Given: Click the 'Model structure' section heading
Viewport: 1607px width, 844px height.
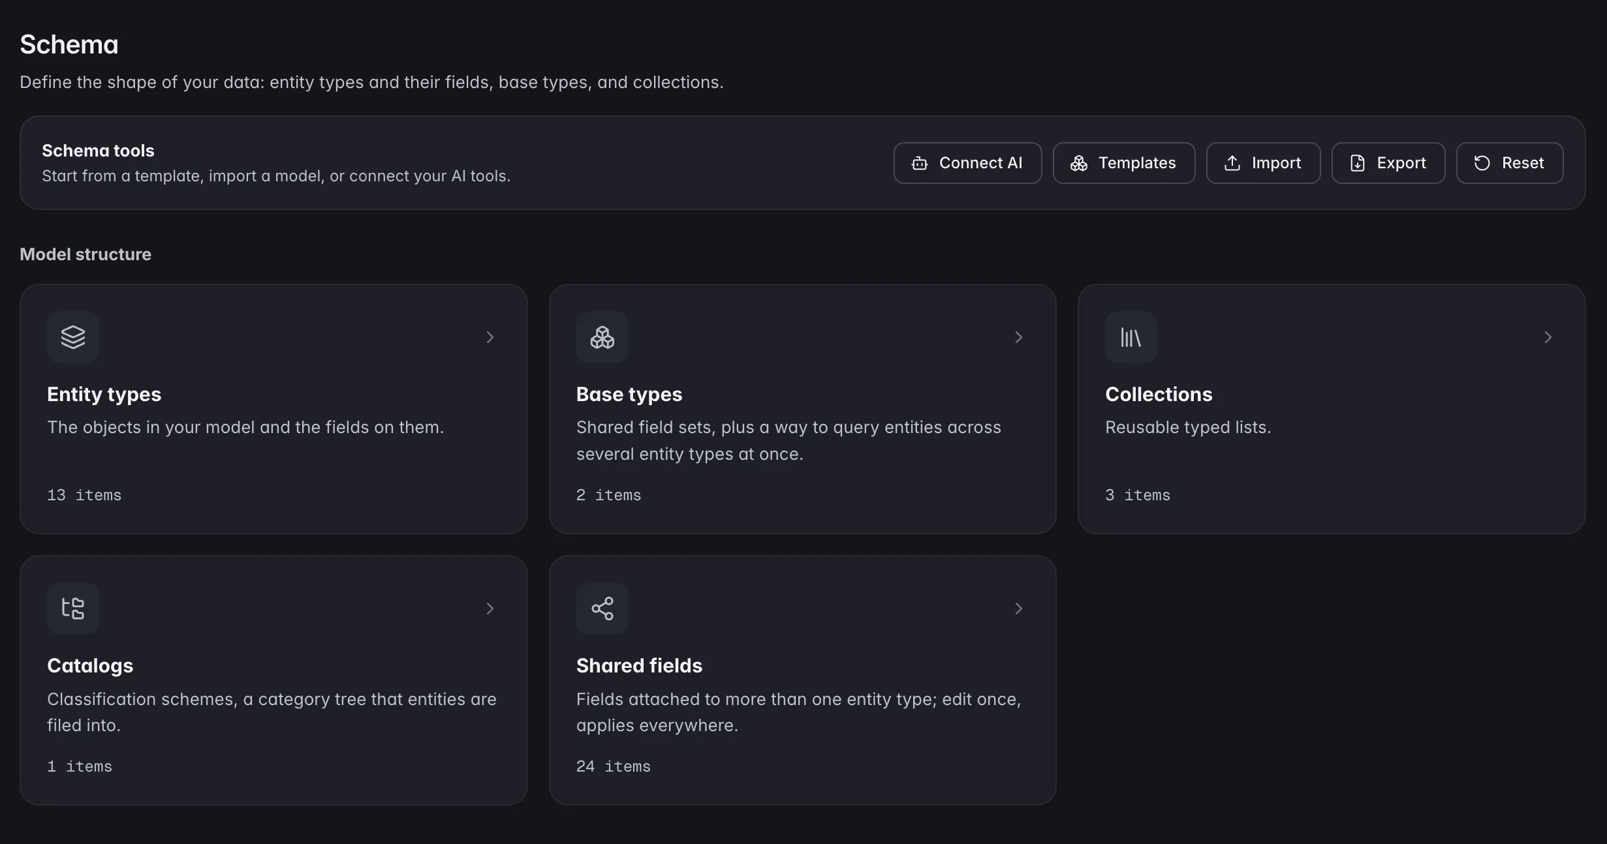Looking at the screenshot, I should click(86, 254).
